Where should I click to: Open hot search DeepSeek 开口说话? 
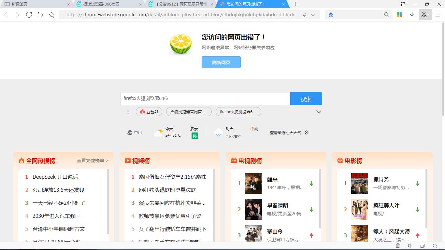click(55, 177)
